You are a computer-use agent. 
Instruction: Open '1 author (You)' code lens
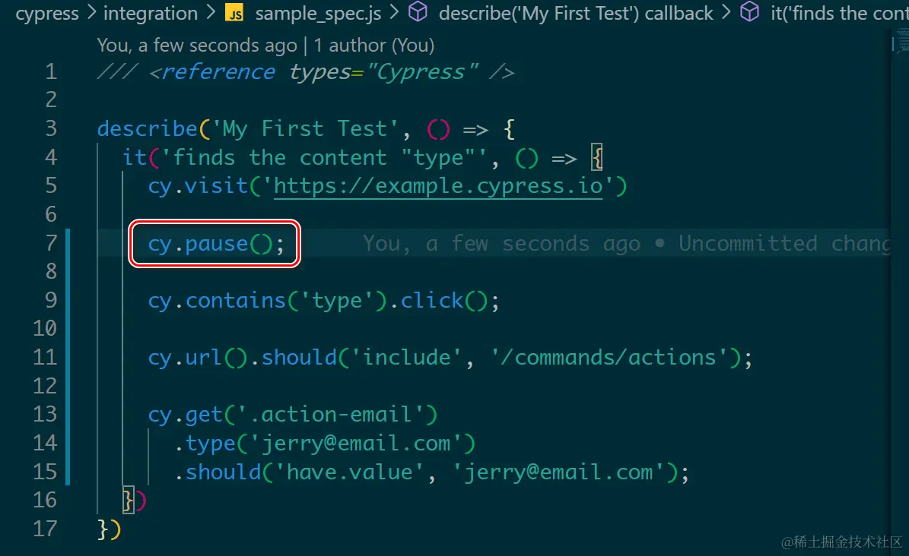click(x=374, y=45)
